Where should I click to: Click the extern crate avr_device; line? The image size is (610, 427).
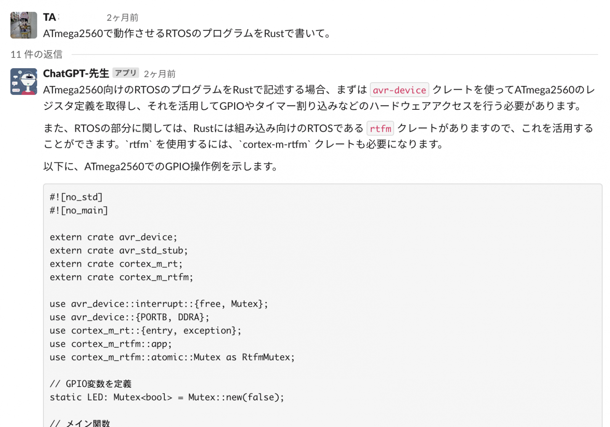coord(114,237)
